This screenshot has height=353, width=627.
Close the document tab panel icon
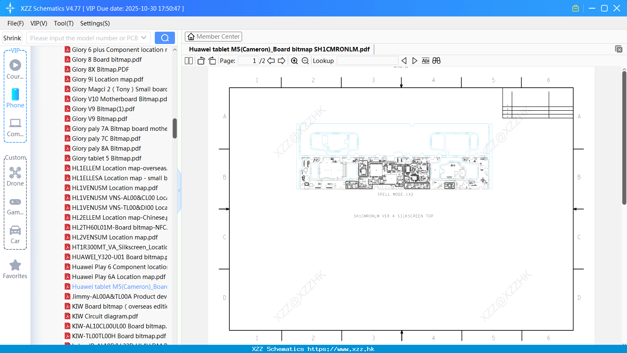pos(619,49)
